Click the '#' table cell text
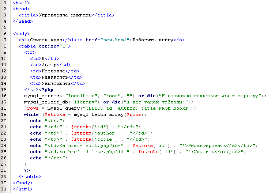 (43, 58)
